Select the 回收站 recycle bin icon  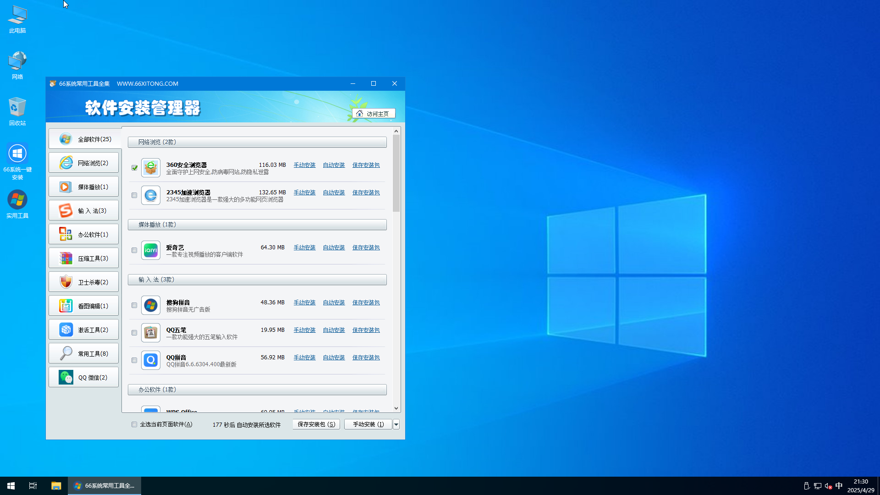[17, 111]
